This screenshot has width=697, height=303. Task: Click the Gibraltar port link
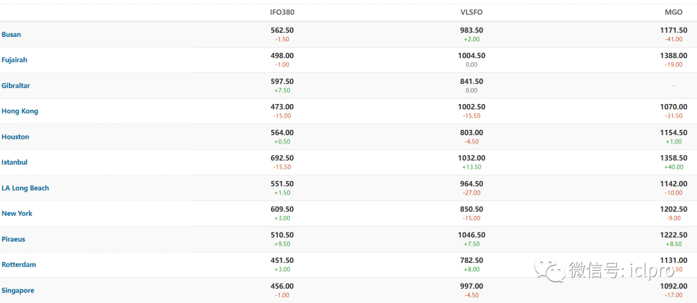tap(15, 85)
